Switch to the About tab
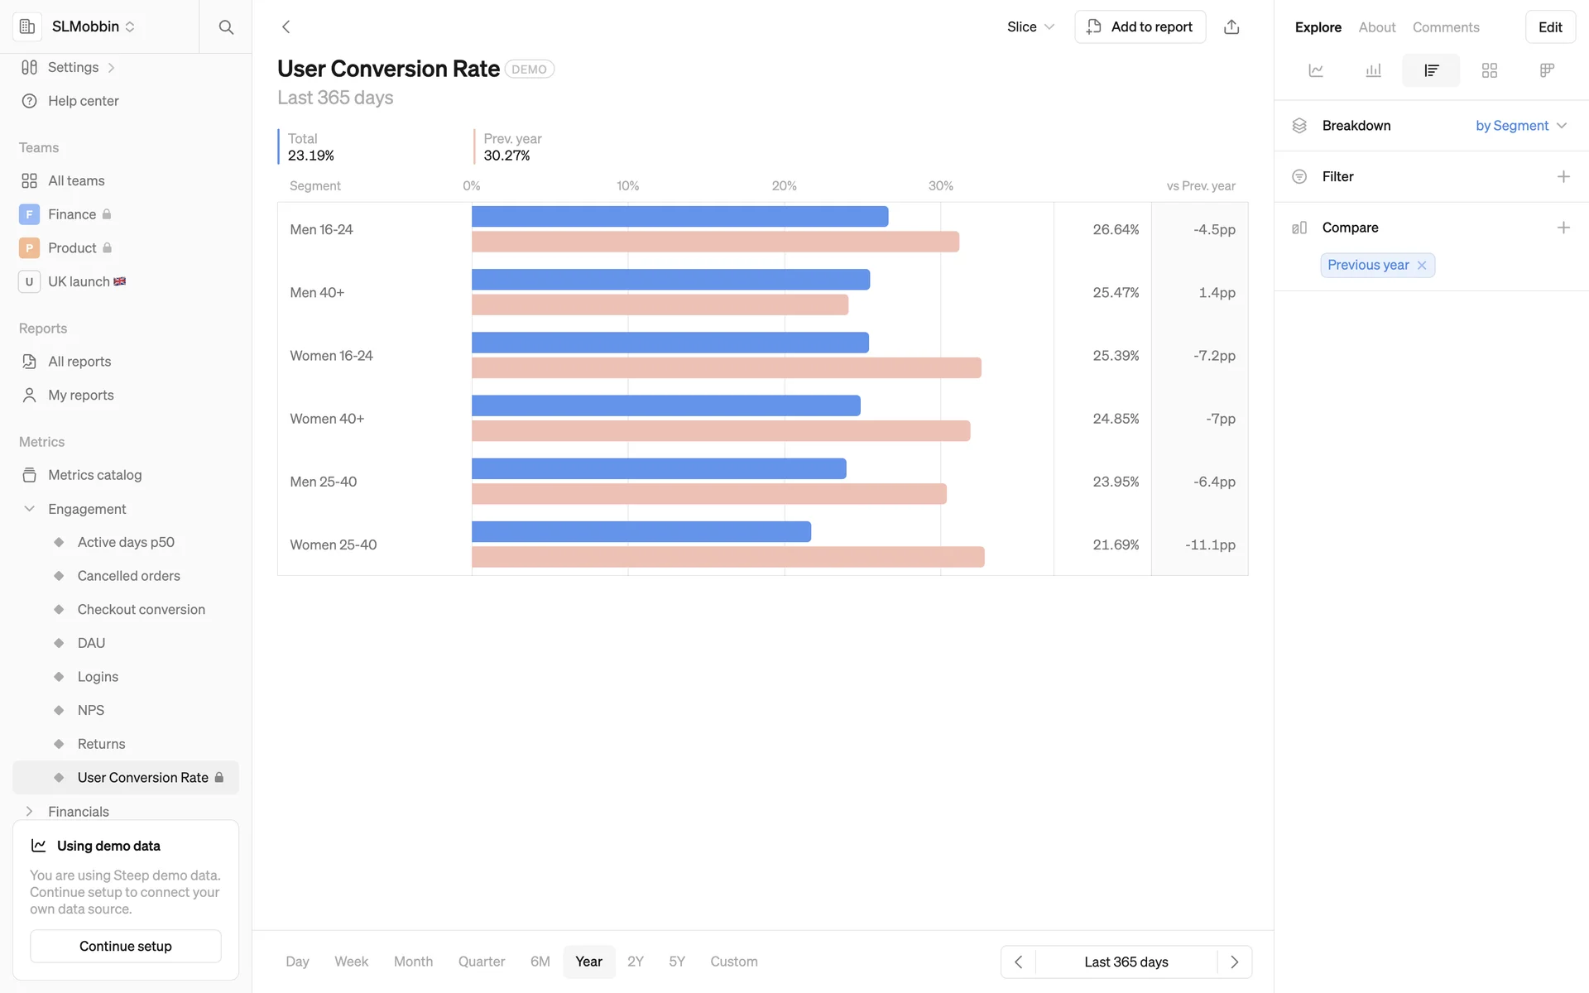 [x=1376, y=27]
